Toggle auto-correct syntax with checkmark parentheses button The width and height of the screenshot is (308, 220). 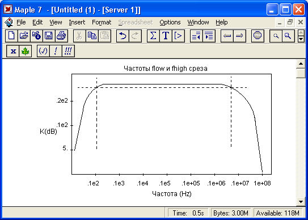pyautogui.click(x=43, y=51)
